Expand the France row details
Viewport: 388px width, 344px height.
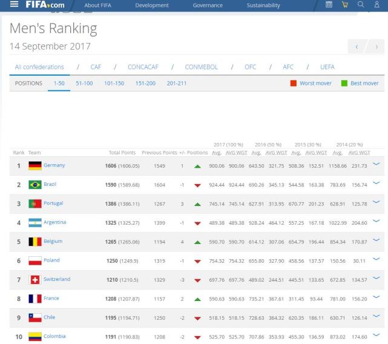coord(376,297)
